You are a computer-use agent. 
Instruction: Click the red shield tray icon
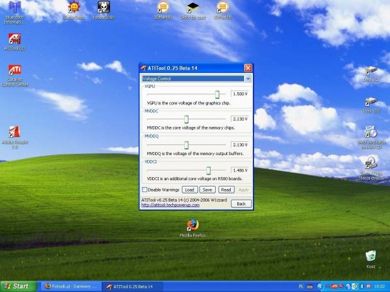[341, 286]
